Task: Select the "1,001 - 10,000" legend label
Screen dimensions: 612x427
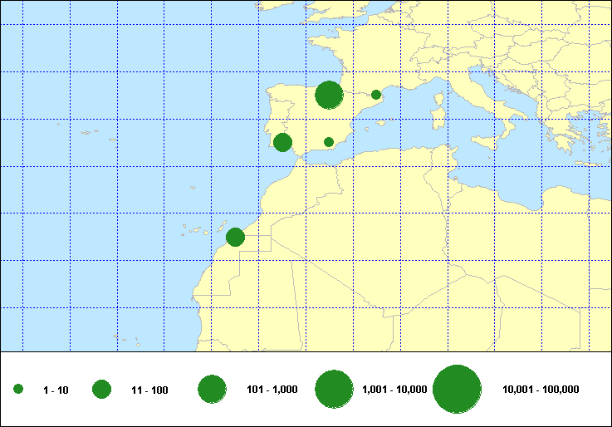Action: pyautogui.click(x=394, y=390)
